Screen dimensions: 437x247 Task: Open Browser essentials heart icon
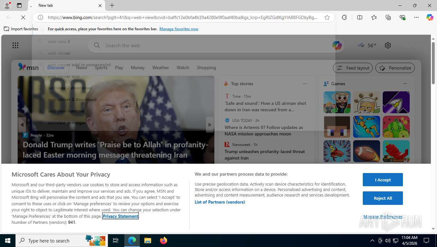click(x=402, y=17)
